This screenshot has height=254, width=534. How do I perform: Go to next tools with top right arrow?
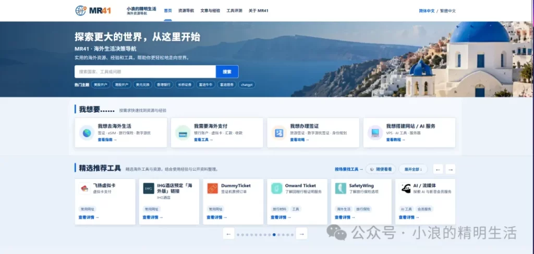coord(450,169)
